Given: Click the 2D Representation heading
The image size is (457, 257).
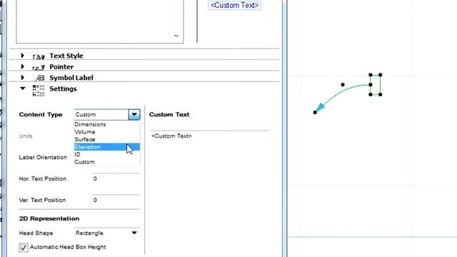Looking at the screenshot, I should [49, 218].
